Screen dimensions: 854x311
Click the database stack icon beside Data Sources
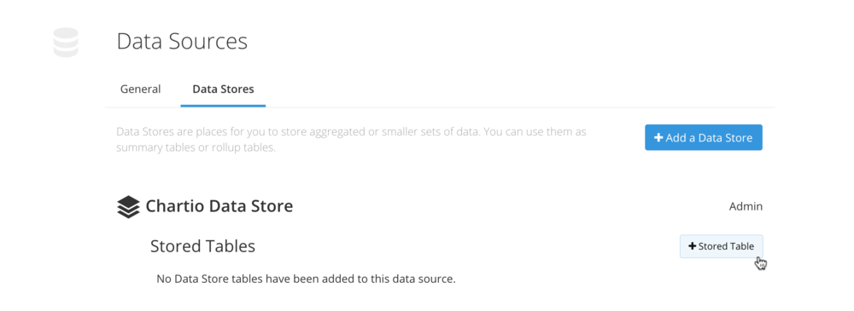[66, 43]
